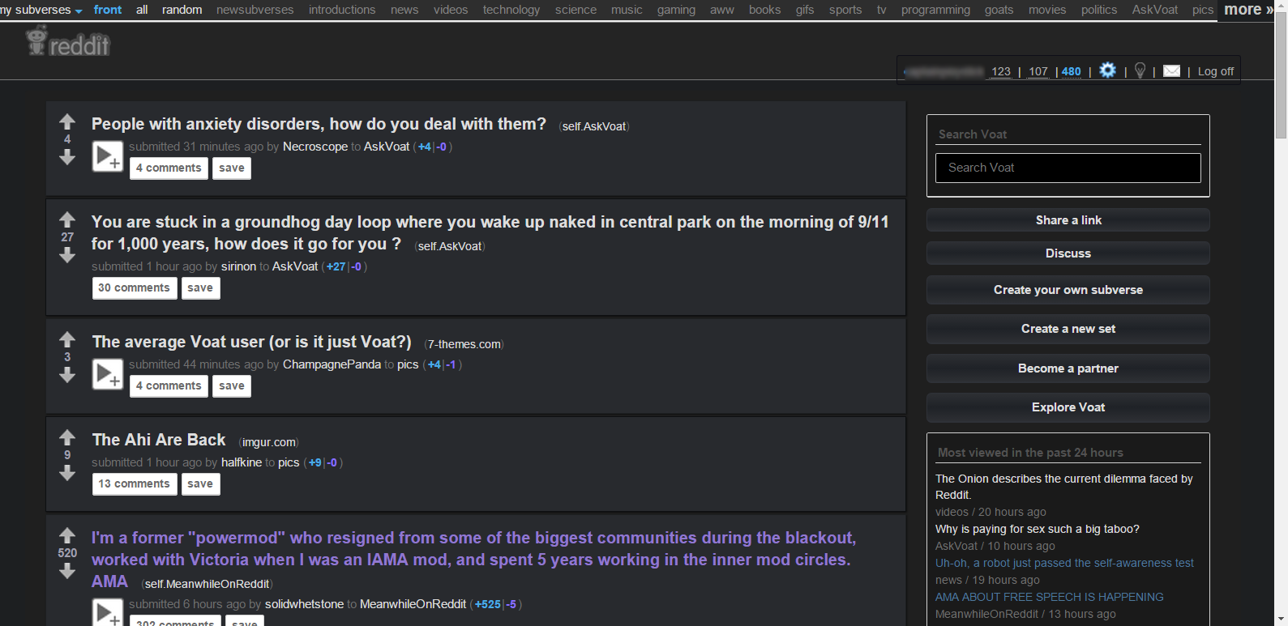1288x626 pixels.
Task: Click the Share a link button
Action: 1068,220
